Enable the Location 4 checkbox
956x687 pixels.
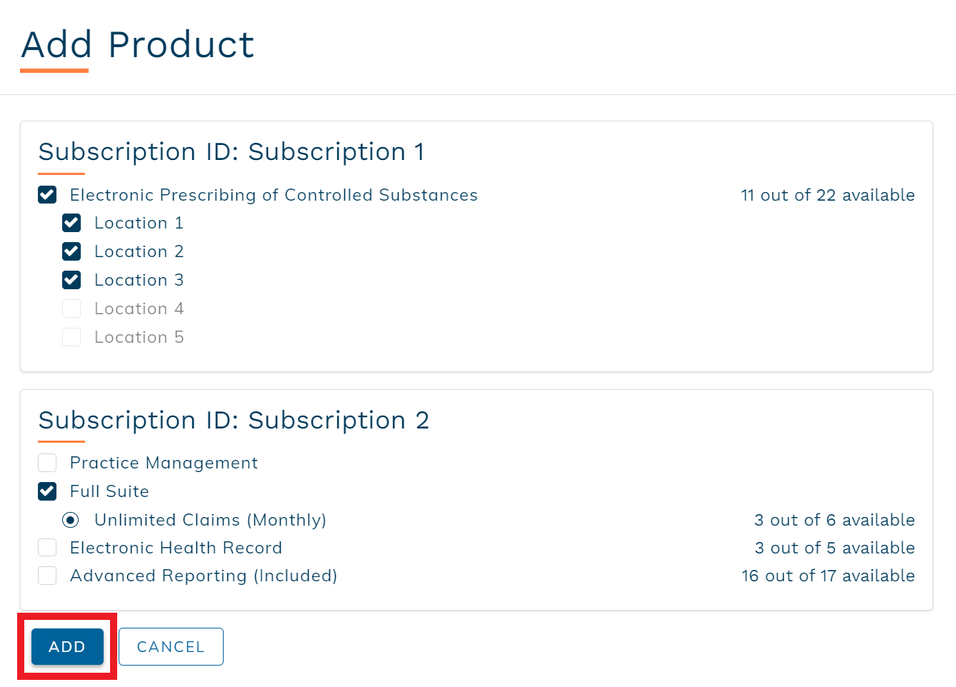coord(71,308)
